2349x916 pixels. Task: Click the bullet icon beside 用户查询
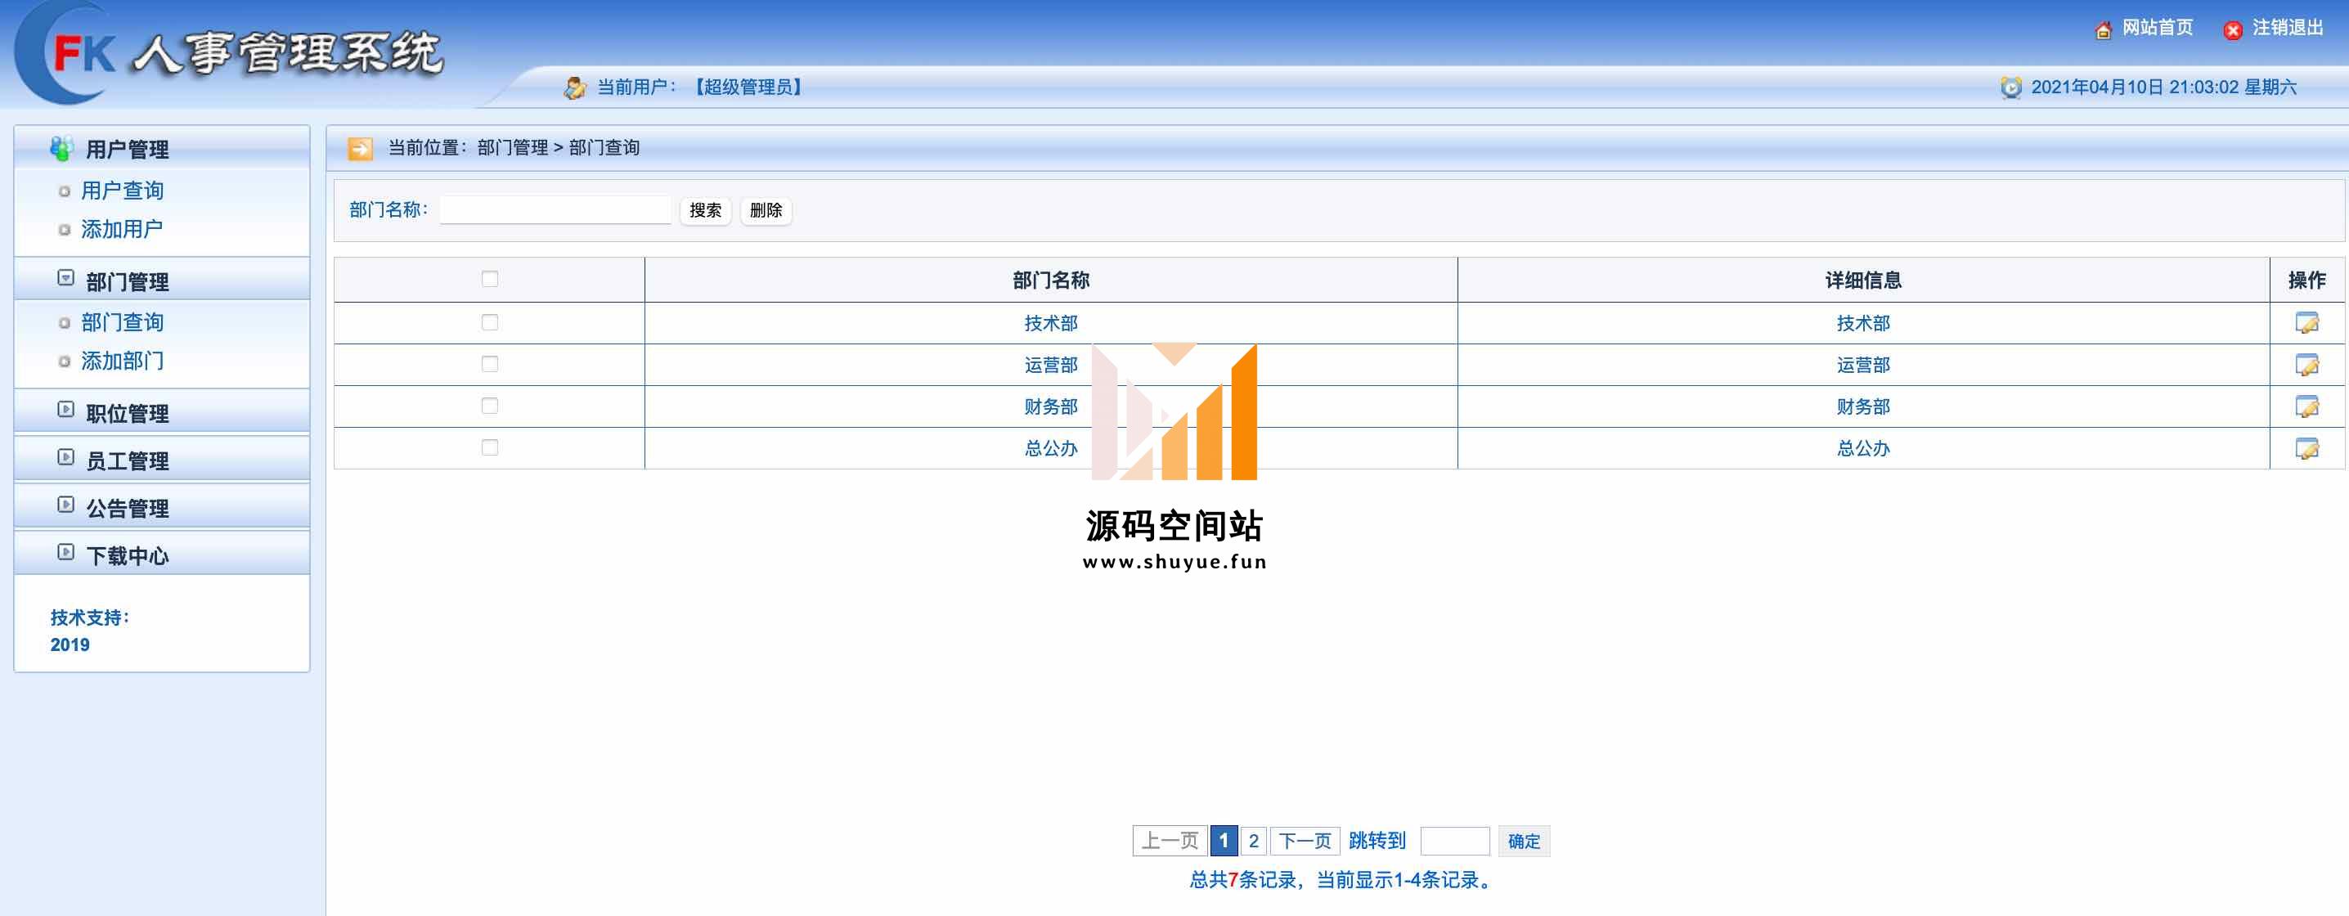(x=64, y=191)
